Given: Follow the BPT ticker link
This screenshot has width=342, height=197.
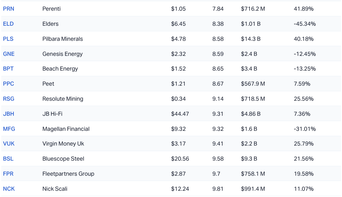Looking at the screenshot, I should [x=8, y=69].
